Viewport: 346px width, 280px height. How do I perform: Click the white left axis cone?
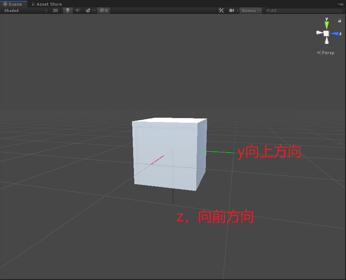319,33
